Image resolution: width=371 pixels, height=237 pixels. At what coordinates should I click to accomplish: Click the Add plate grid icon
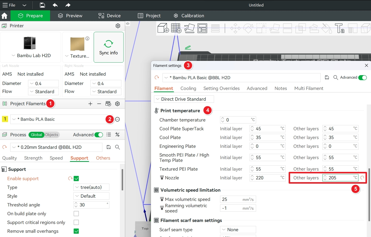[176, 28]
